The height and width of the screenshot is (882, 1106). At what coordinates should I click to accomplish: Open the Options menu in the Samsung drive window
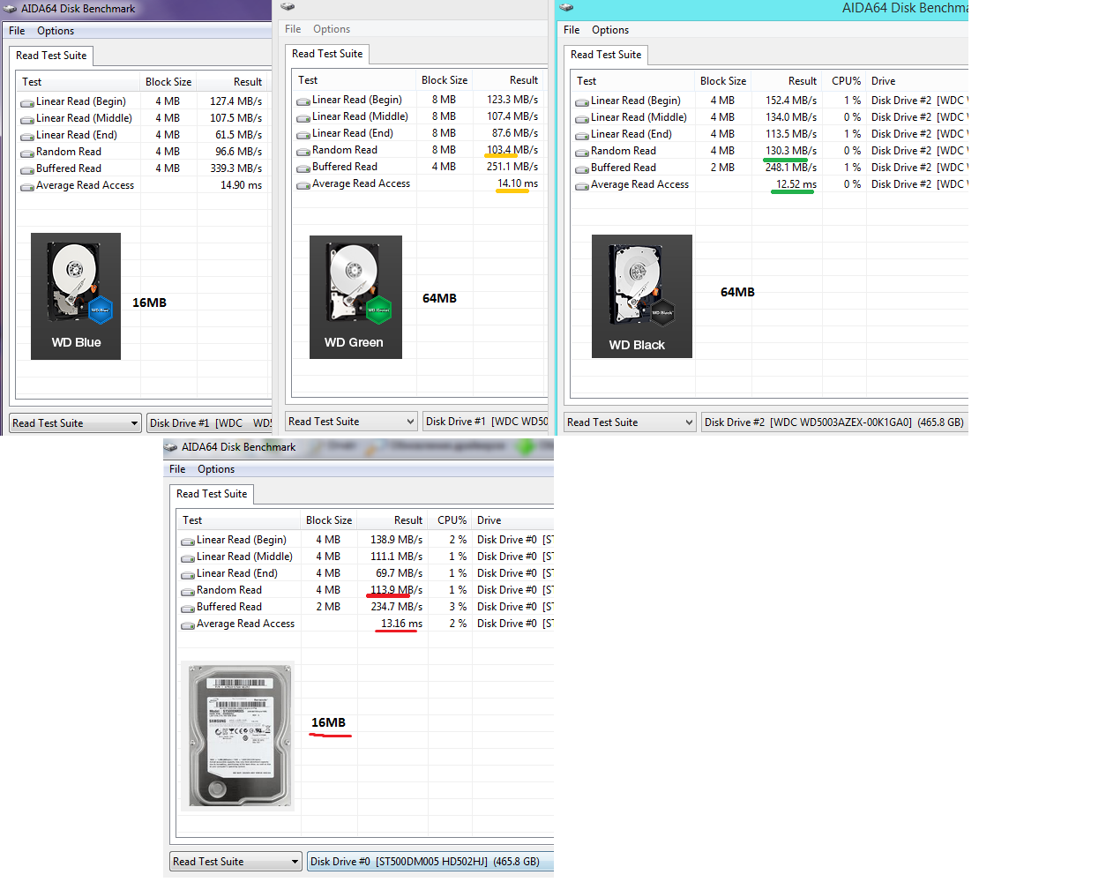click(216, 469)
